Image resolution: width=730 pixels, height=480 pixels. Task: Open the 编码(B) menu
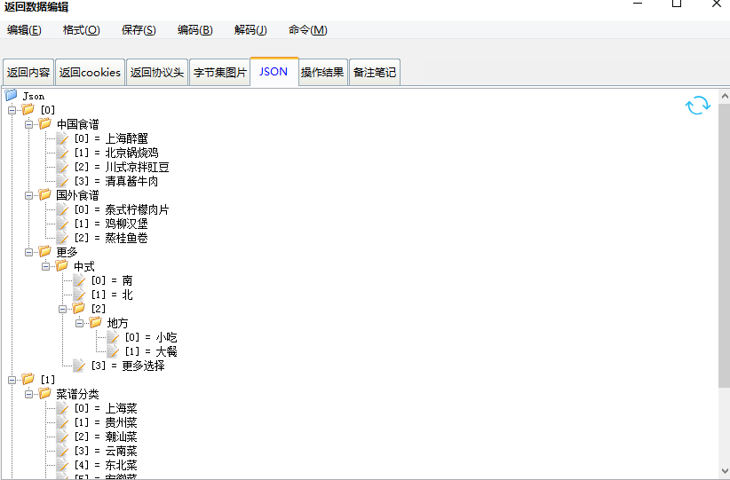click(x=194, y=30)
